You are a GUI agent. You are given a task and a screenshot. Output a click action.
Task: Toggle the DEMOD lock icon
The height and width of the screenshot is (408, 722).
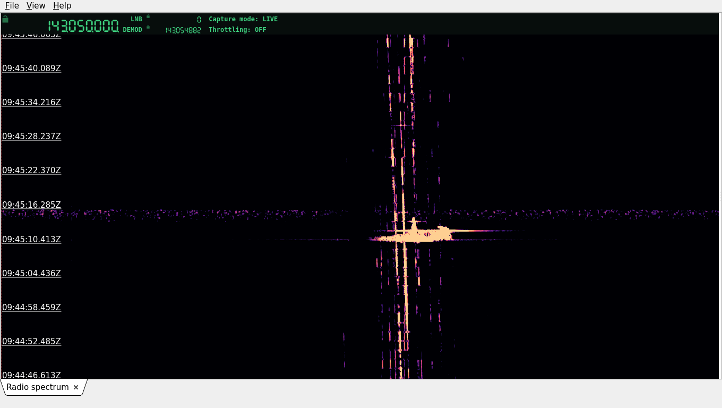[x=148, y=27]
